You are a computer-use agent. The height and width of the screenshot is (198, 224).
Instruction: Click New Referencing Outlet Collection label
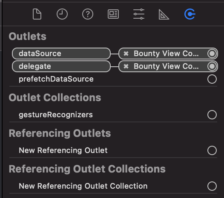[83, 186]
